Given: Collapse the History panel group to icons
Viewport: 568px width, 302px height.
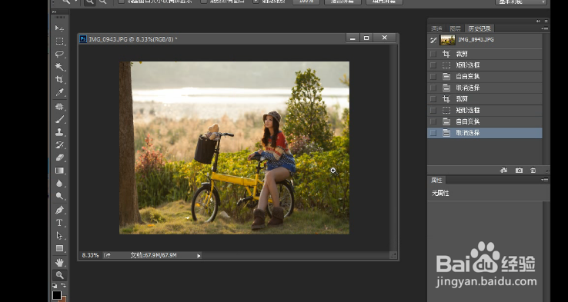Looking at the screenshot, I should coord(538,21).
